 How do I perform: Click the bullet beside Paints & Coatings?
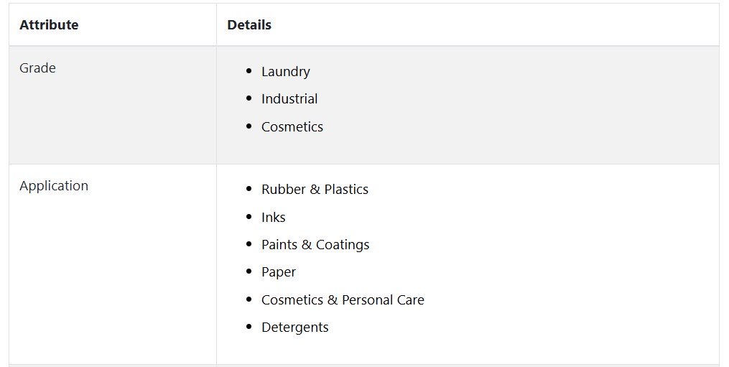[x=249, y=244]
